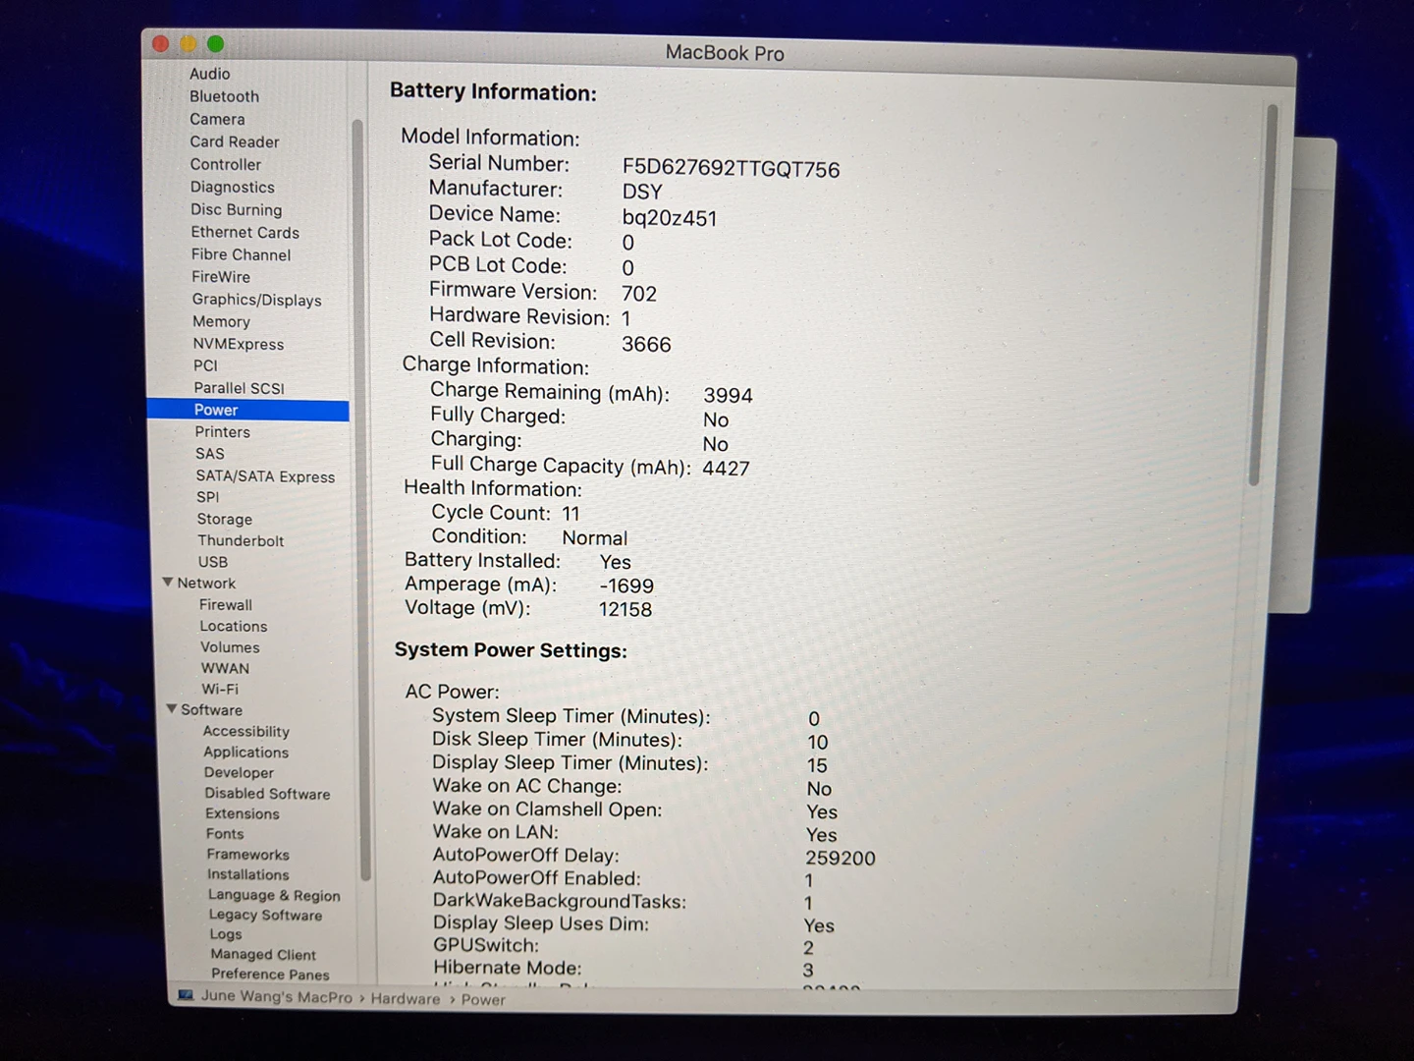1414x1061 pixels.
Task: Select Storage in the sidebar
Action: tap(224, 519)
